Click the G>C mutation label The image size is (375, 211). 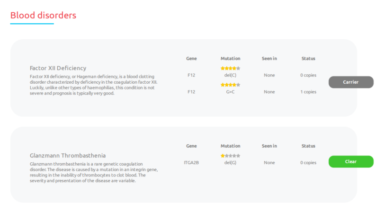[x=230, y=92]
